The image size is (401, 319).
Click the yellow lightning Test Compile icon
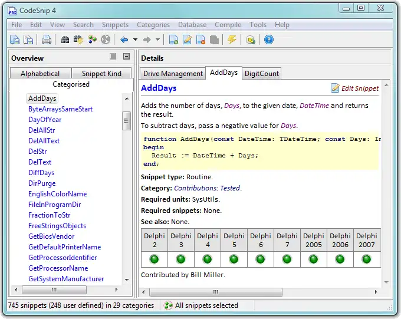click(x=232, y=40)
